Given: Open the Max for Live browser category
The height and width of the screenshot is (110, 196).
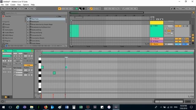Looking at the screenshot, I should point(9,38).
